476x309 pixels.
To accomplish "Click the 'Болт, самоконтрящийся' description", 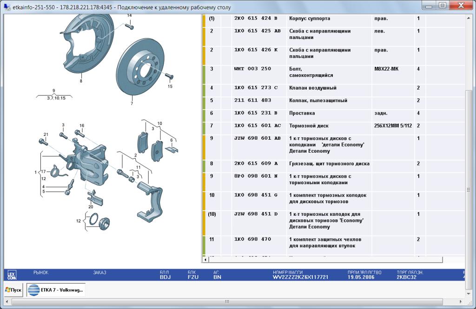I will tap(311, 72).
